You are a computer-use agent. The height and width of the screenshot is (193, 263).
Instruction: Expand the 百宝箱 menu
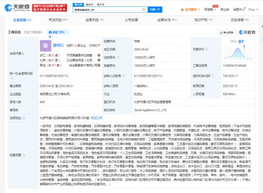pos(210,9)
